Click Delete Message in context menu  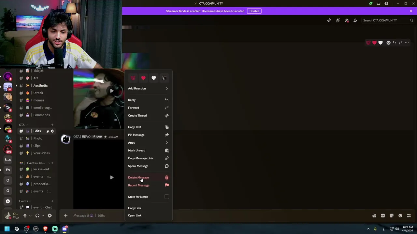coord(148,177)
